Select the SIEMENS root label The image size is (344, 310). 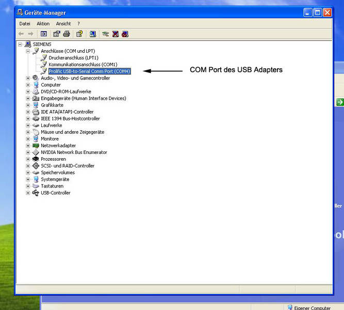[x=42, y=44]
